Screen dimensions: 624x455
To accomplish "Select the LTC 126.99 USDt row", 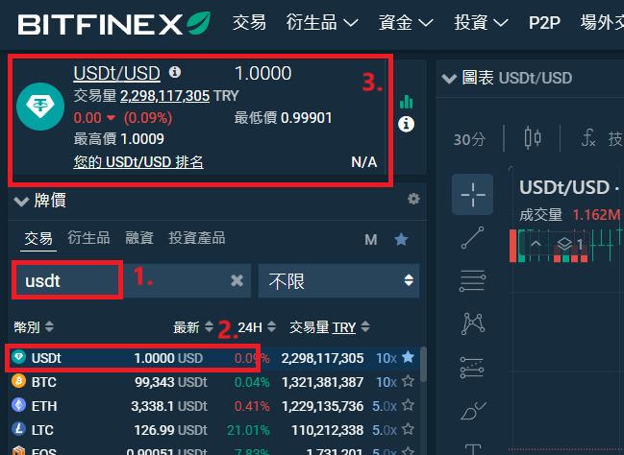I will tap(214, 430).
